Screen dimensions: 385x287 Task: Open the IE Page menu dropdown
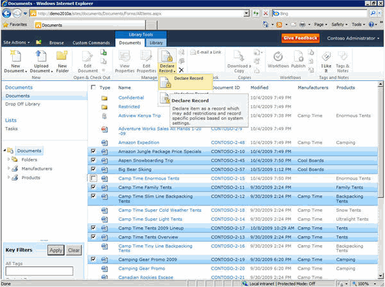tap(320, 24)
